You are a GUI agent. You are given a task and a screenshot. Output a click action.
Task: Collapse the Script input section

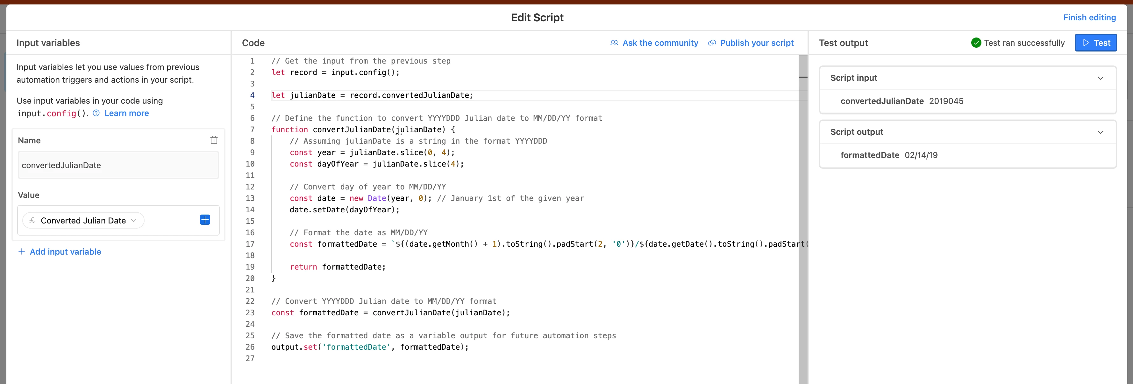1101,78
